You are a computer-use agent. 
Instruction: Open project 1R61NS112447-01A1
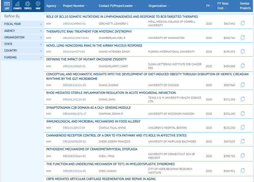point(76,38)
